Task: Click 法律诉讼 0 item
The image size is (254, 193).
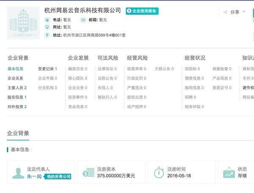Action: [107, 69]
